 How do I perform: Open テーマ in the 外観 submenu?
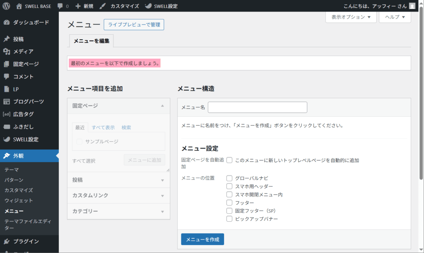[x=12, y=170]
